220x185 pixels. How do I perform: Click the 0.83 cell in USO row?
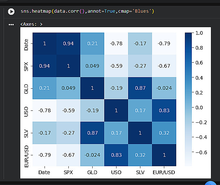pyautogui.click(x=164, y=110)
